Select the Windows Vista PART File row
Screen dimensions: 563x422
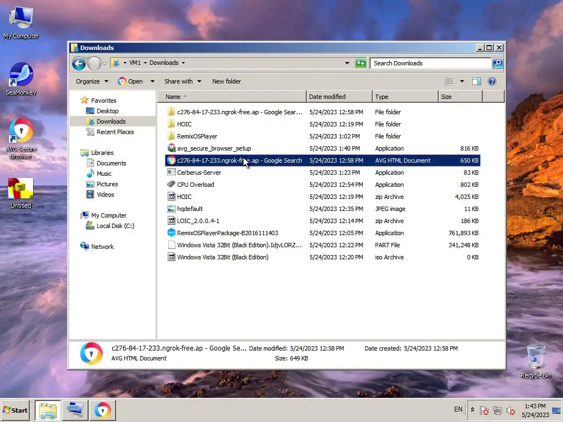322,245
